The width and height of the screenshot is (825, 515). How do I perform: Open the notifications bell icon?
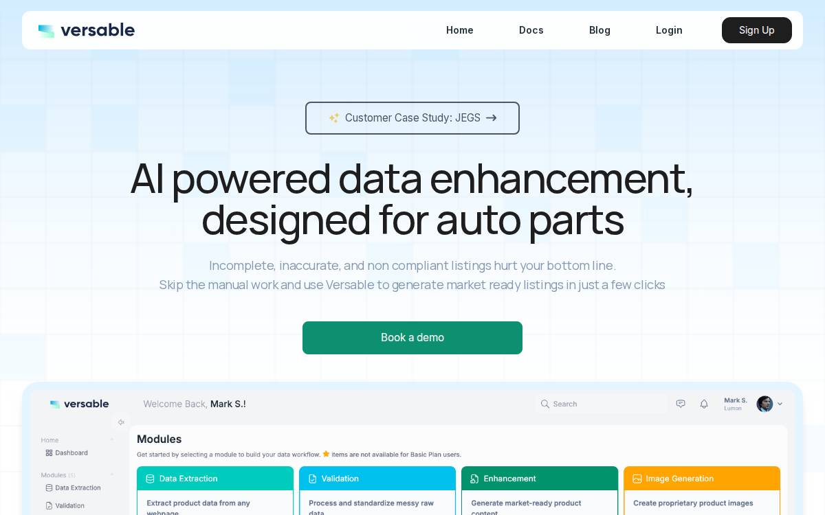coord(704,404)
